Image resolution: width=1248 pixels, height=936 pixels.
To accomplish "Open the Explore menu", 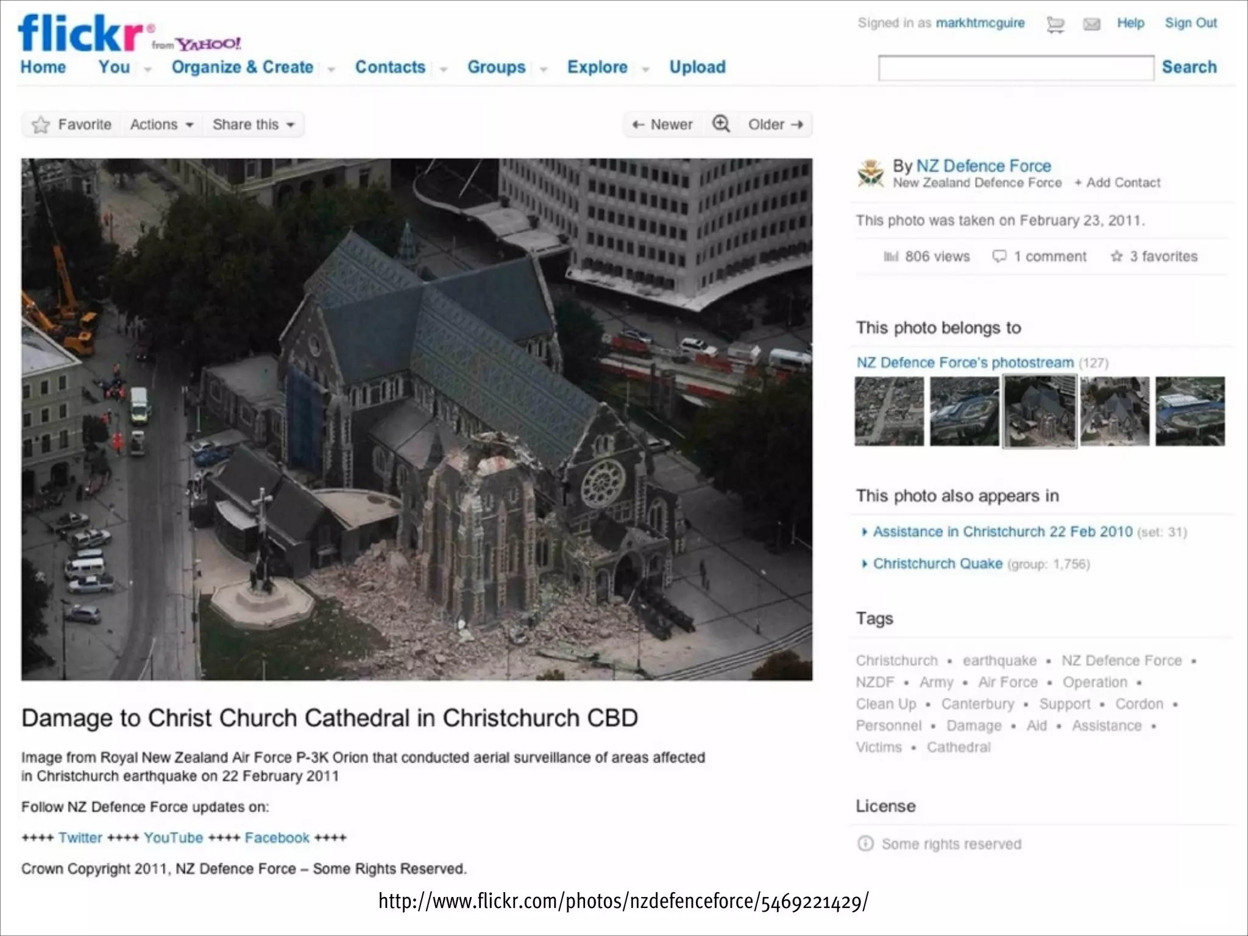I will (x=597, y=67).
